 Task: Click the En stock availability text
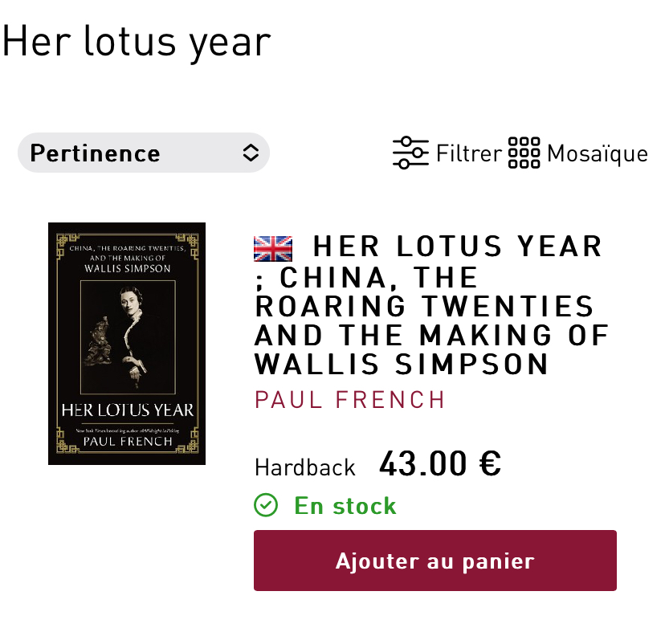345,505
